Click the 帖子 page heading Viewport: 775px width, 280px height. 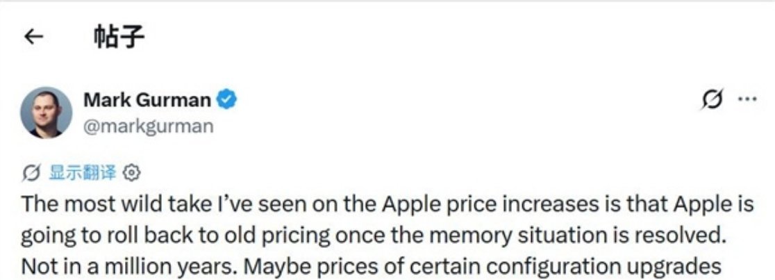[119, 37]
